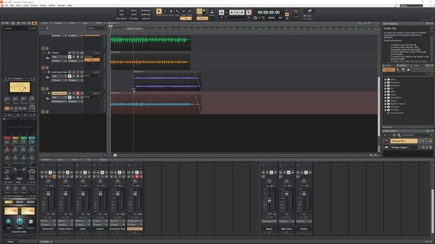The height and width of the screenshot is (244, 435).
Task: Click the volume fader of the SI-Drum Kit 1 strip
Action: [x=48, y=194]
